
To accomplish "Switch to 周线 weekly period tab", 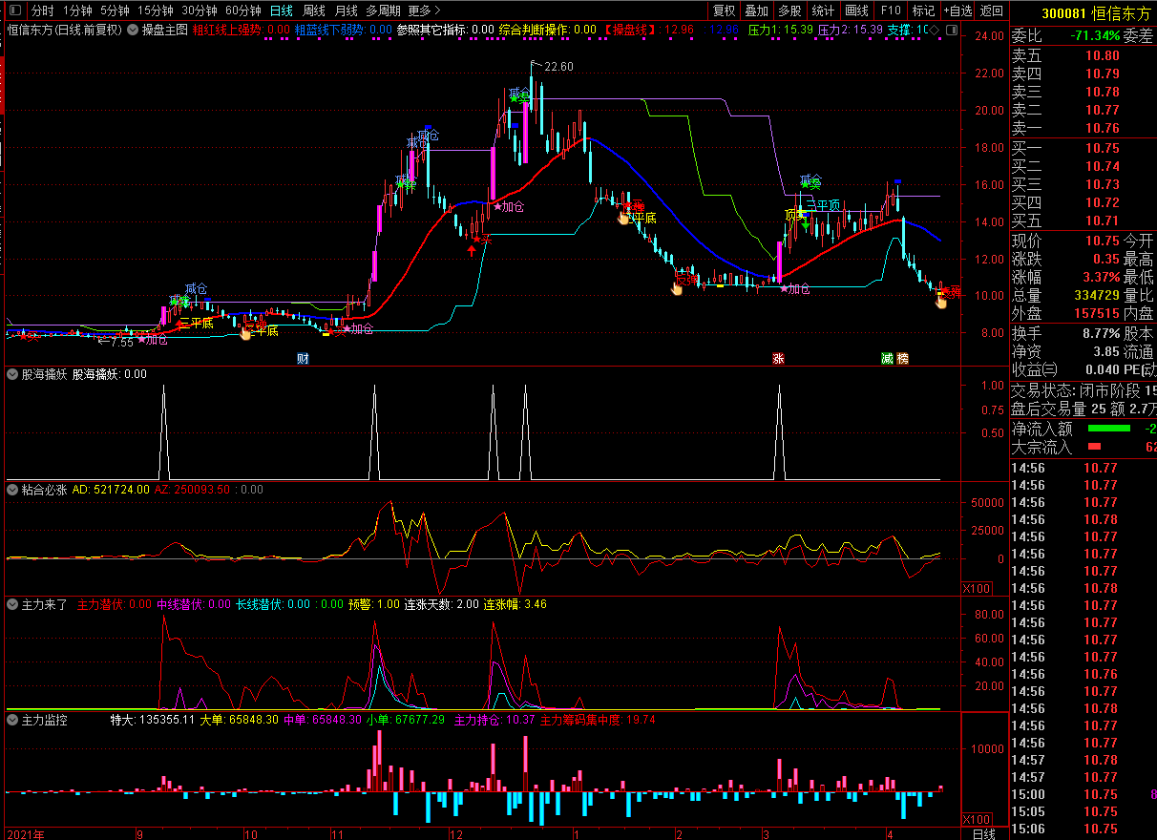I will tap(314, 10).
